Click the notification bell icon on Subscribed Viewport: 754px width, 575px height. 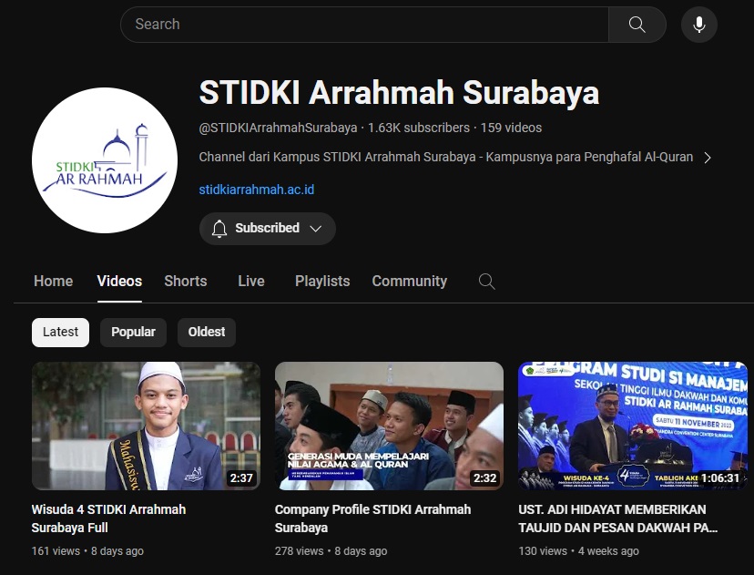pos(219,229)
